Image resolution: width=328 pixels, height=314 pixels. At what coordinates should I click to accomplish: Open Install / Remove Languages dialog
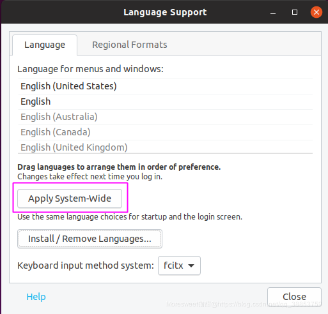[x=90, y=239]
